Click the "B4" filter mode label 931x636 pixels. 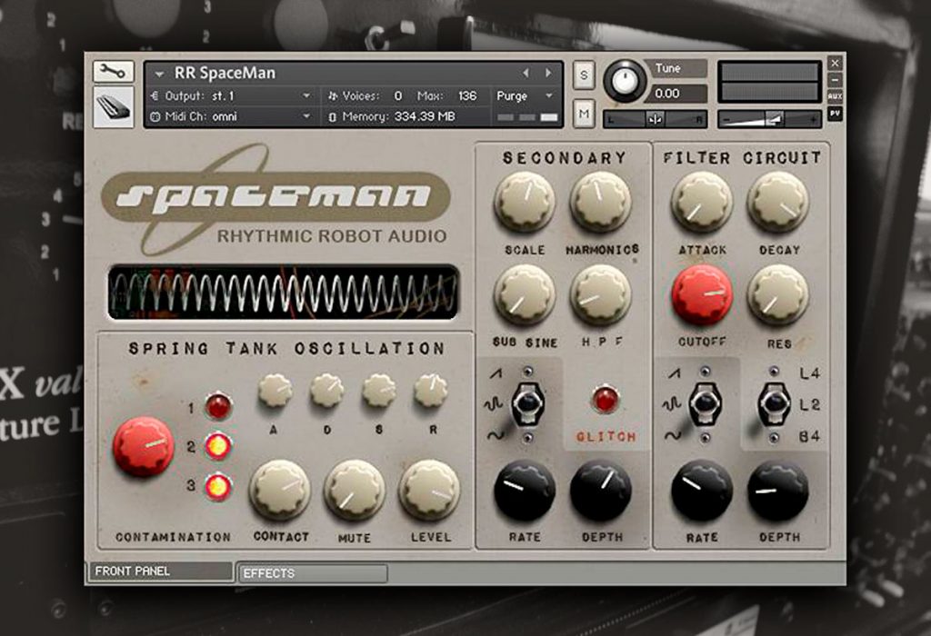pyautogui.click(x=810, y=437)
